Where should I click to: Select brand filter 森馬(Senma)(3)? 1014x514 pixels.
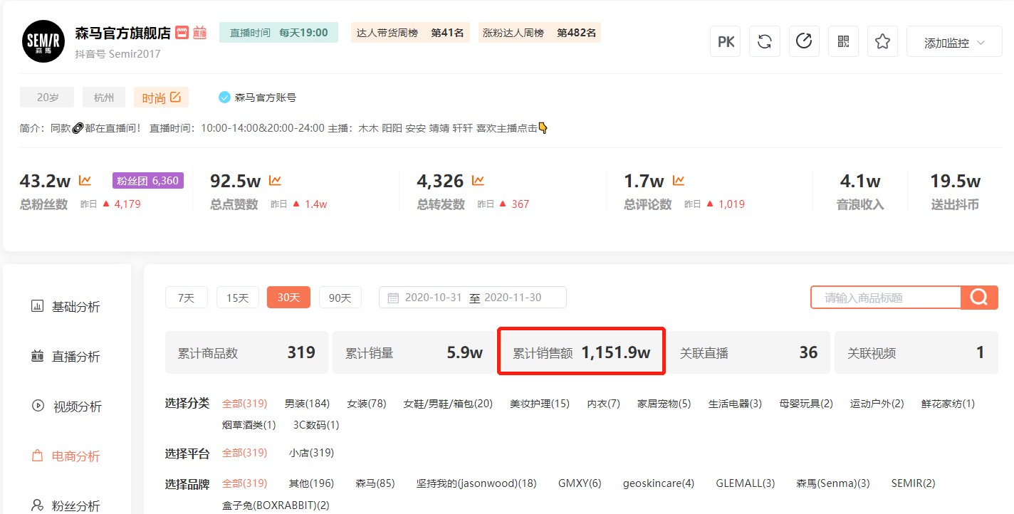pos(833,483)
